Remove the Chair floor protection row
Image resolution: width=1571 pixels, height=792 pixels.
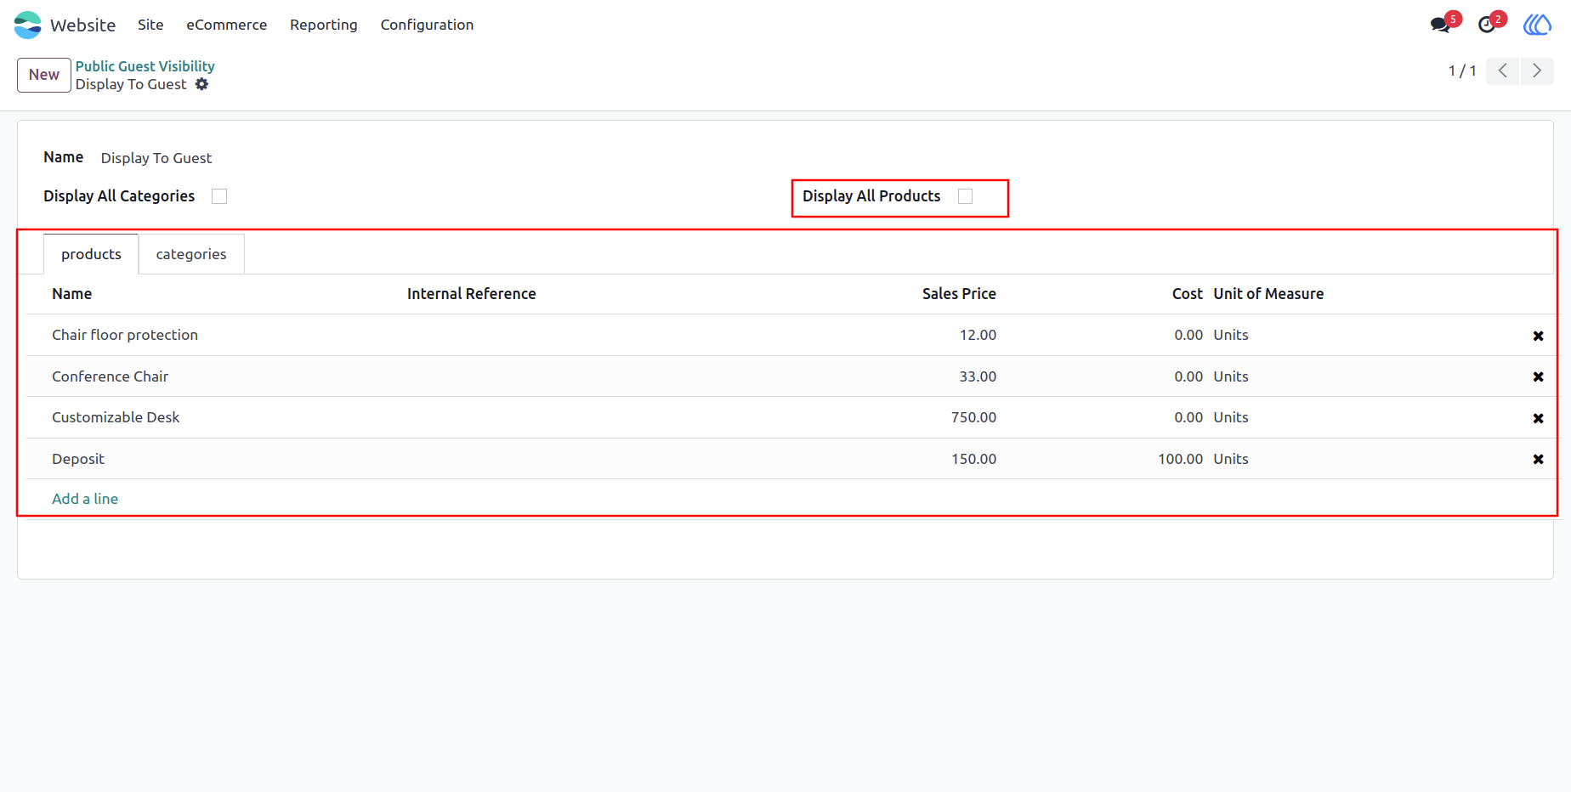point(1538,336)
